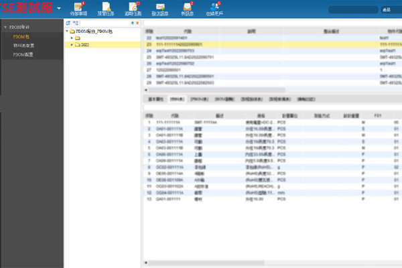Expand the 2022 folder node
Viewport: 402px width, 268px height.
point(72,45)
